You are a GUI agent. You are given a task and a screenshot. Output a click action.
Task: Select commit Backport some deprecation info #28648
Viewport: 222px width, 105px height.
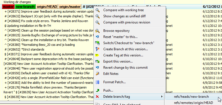tap(49, 59)
